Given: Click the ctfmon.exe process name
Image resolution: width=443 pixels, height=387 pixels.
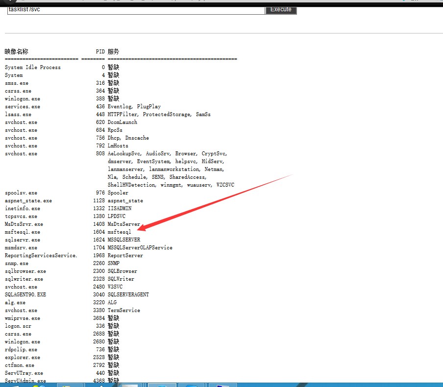Looking at the screenshot, I should click(19, 365).
